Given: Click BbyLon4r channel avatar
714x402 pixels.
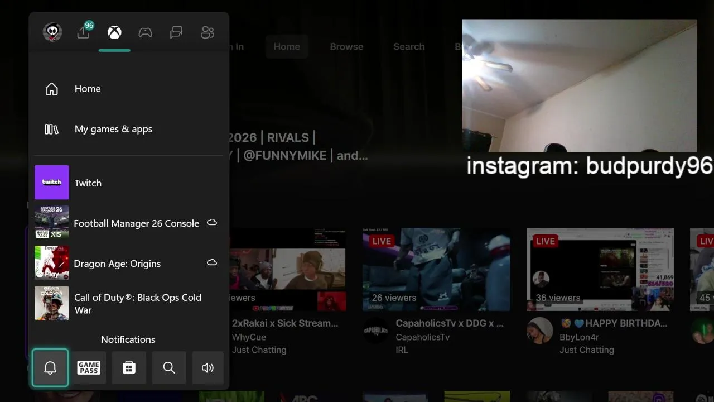Looking at the screenshot, I should click(539, 331).
